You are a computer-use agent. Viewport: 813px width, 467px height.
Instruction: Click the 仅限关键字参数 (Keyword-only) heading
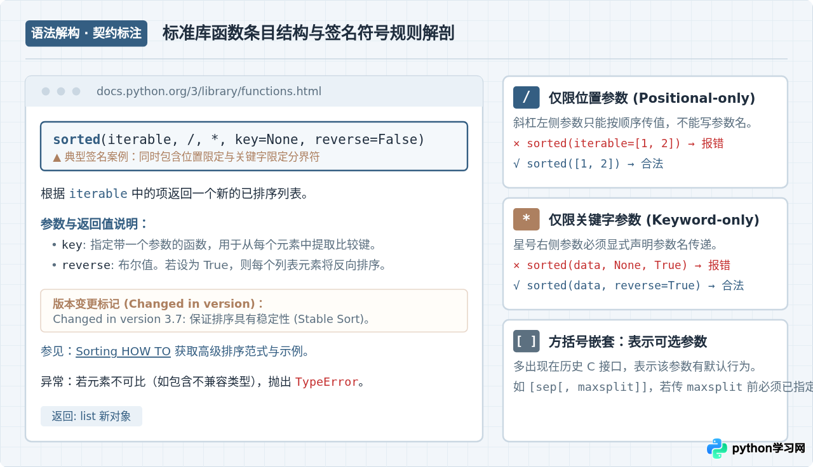[x=654, y=220]
